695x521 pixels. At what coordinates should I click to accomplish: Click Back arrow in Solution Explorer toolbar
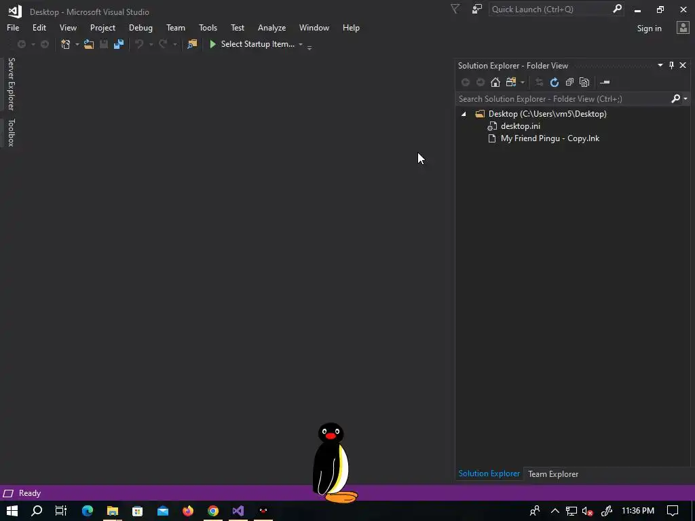[466, 82]
